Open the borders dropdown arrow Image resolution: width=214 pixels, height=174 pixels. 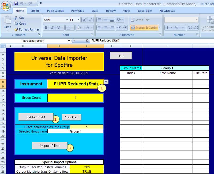point(73,28)
